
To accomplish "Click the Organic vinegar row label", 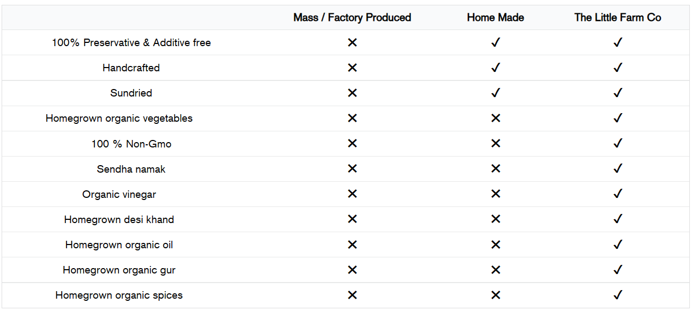I will [119, 195].
